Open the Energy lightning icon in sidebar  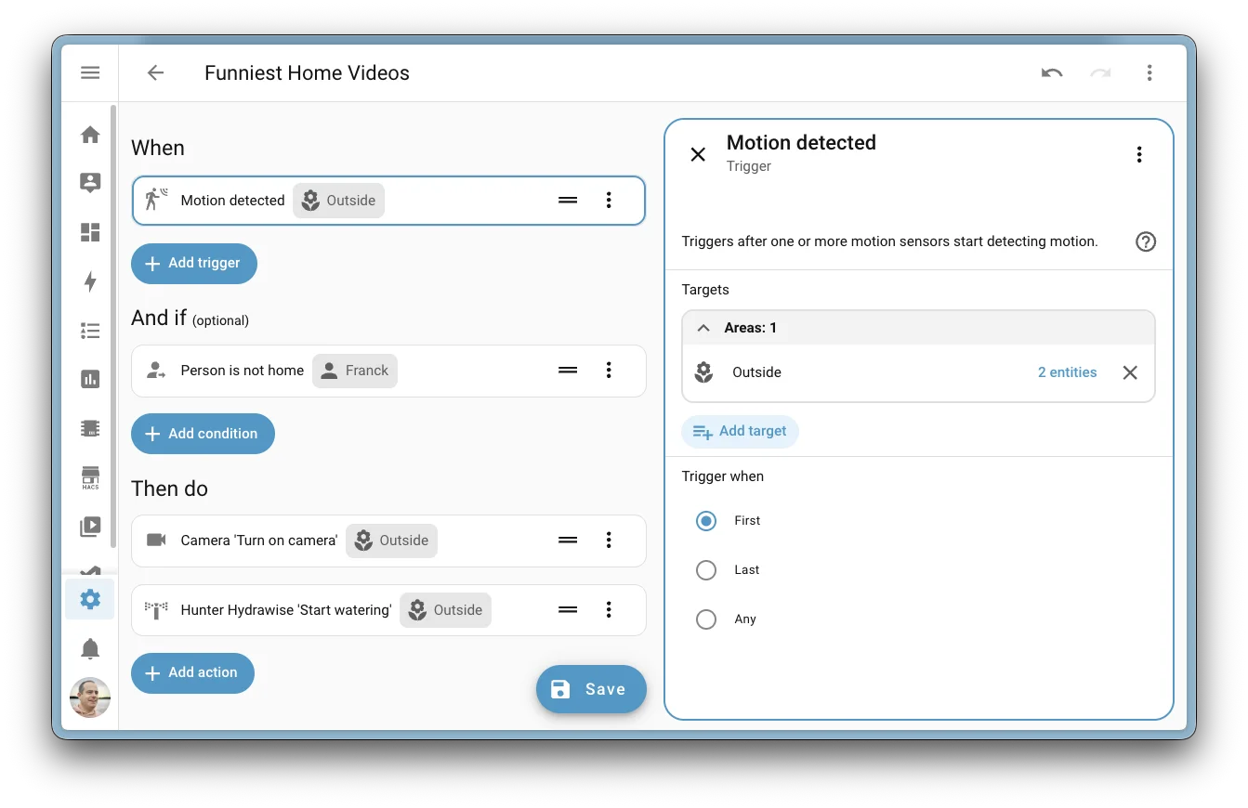point(89,280)
